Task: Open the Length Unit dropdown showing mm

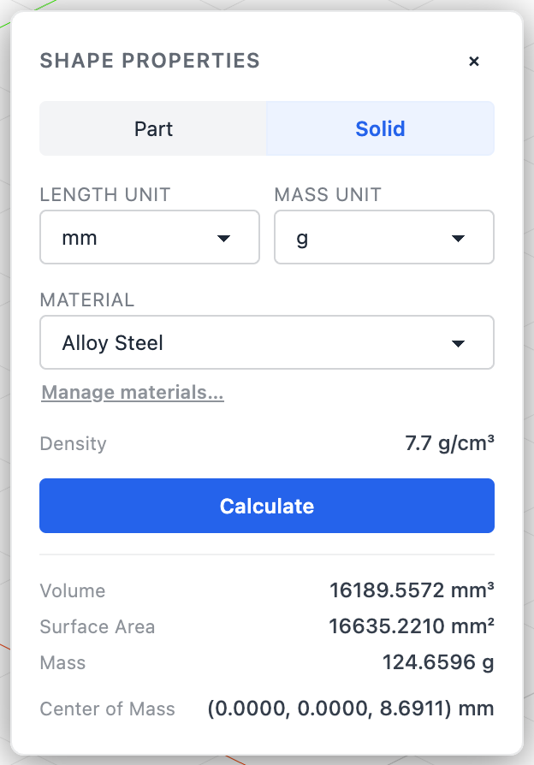Action: [x=150, y=238]
